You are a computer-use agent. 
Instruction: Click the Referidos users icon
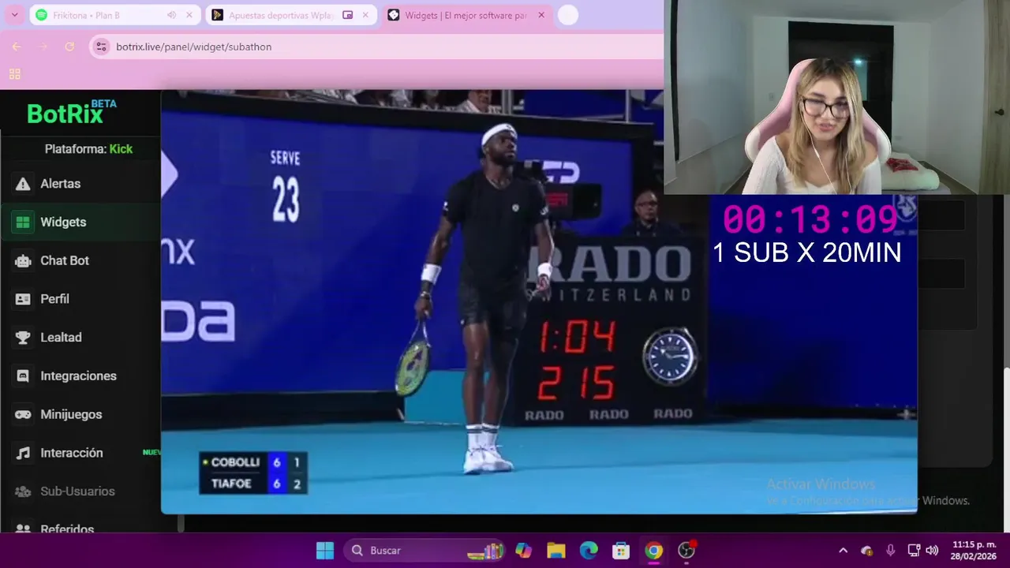pos(24,529)
